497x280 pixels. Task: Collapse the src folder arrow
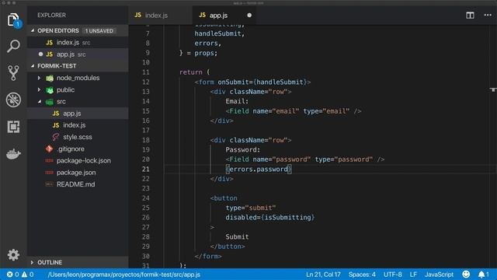[x=40, y=102]
